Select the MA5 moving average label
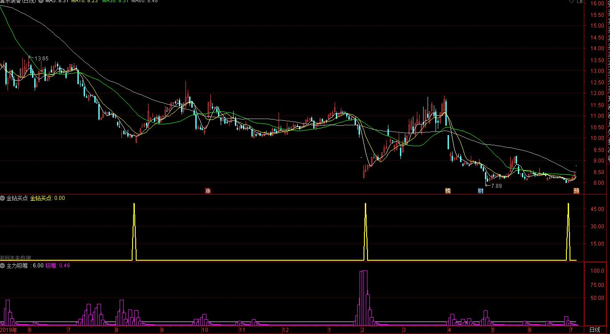Viewport: 610px width, 334px height. (x=56, y=1)
